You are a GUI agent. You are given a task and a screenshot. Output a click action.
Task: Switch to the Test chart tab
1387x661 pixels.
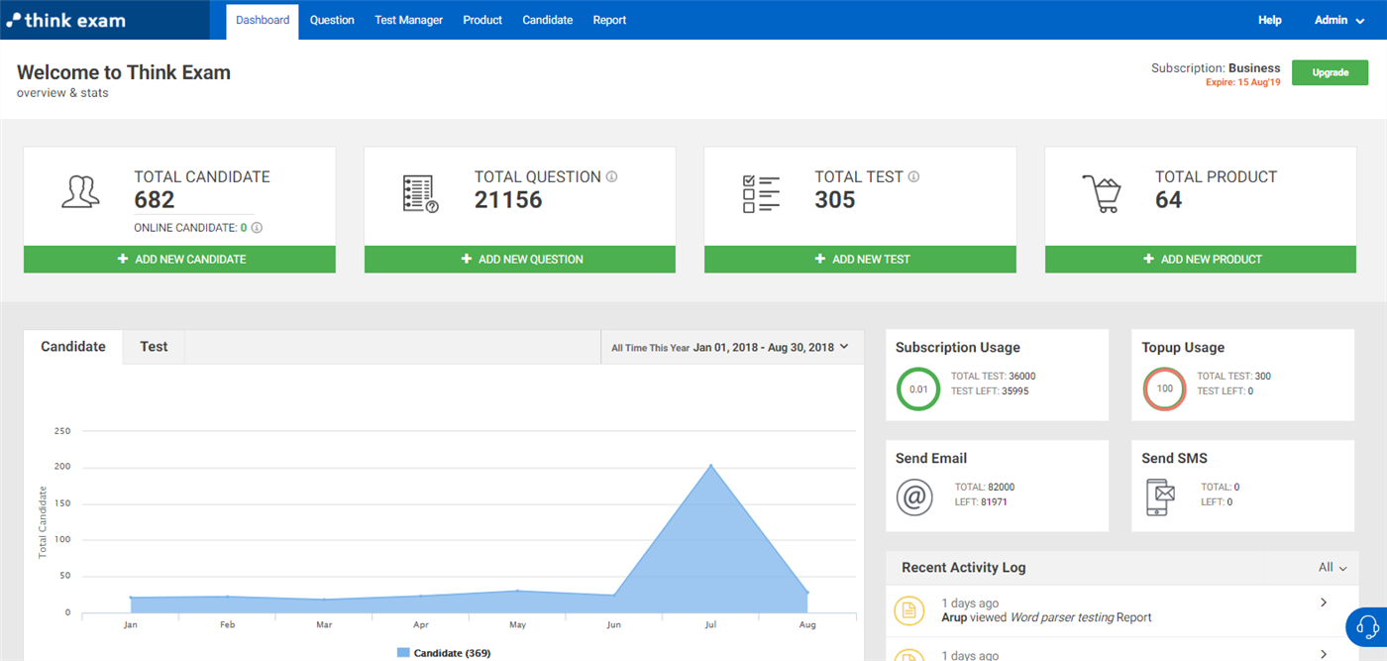[x=154, y=347]
